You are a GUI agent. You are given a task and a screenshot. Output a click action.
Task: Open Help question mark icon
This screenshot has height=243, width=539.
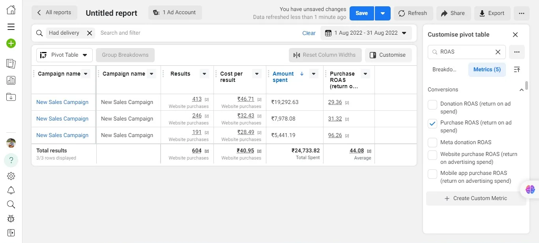[x=11, y=160]
